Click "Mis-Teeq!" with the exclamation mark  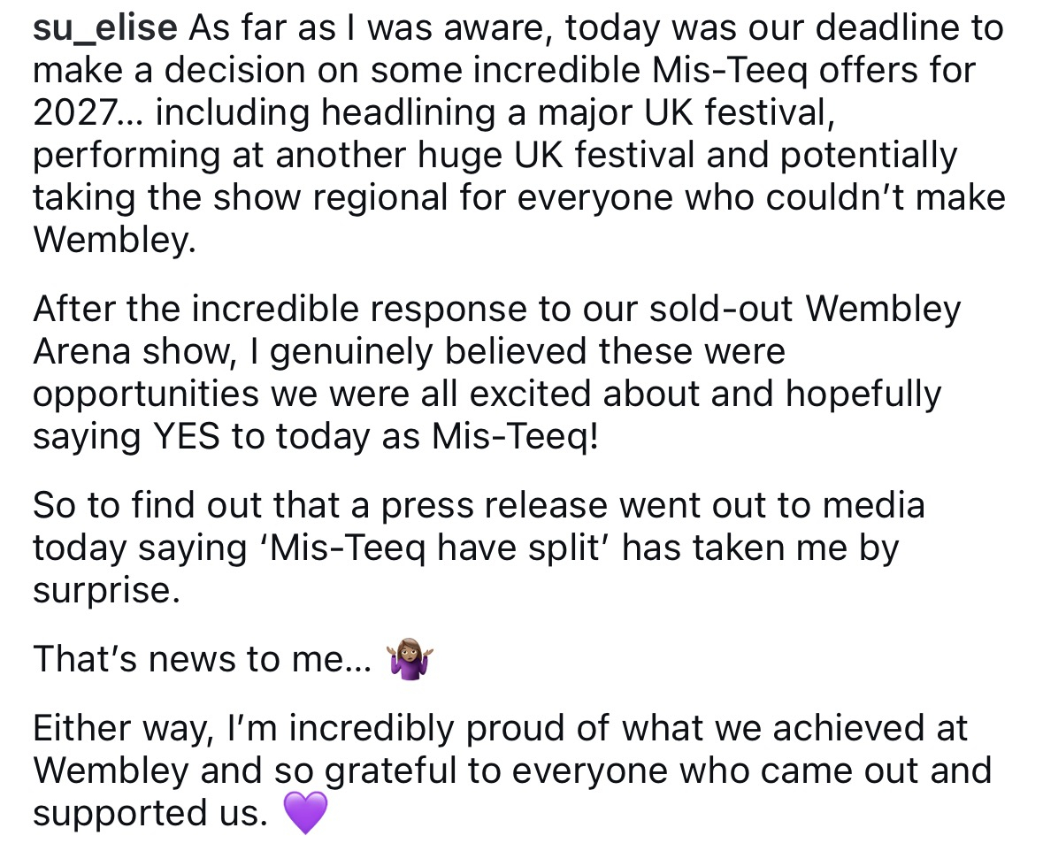pyautogui.click(x=515, y=437)
